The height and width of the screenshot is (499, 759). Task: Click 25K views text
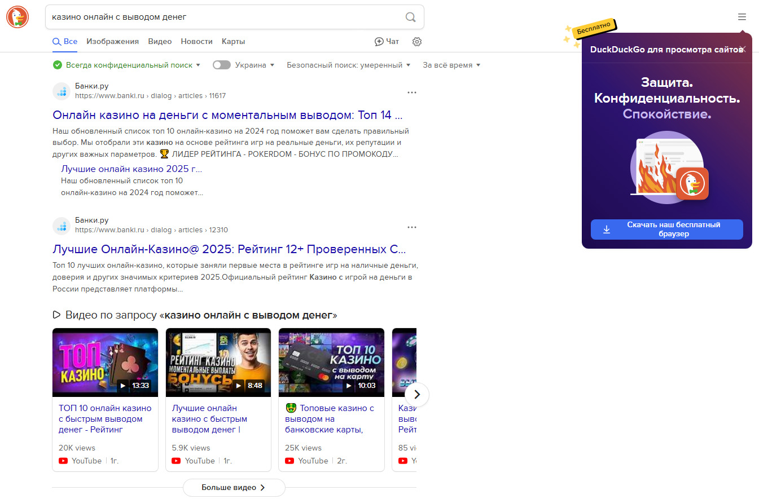click(304, 448)
